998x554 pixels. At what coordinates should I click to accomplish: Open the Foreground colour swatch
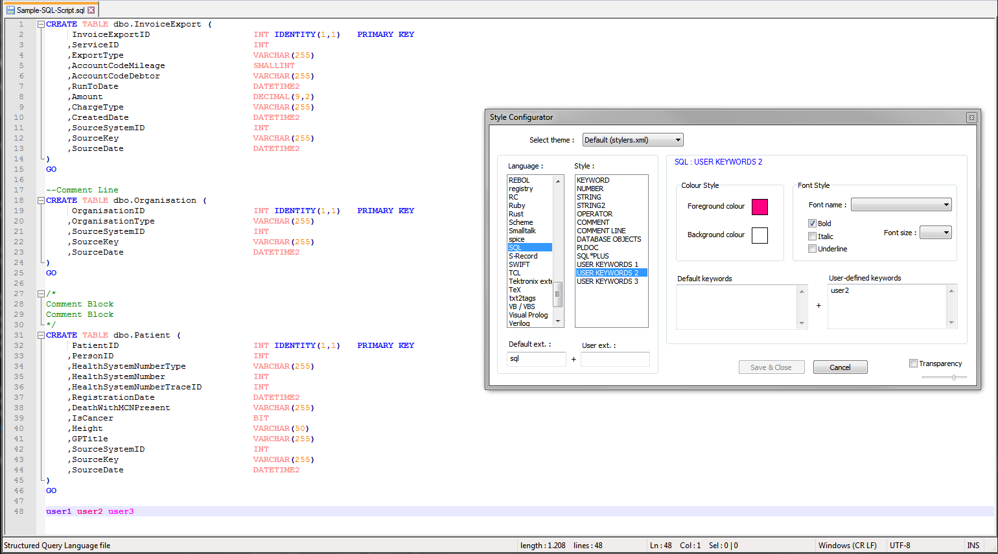coord(760,205)
